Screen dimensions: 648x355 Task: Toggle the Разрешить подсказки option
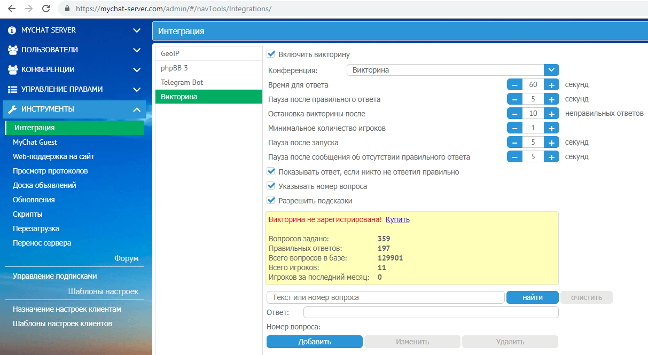click(271, 201)
